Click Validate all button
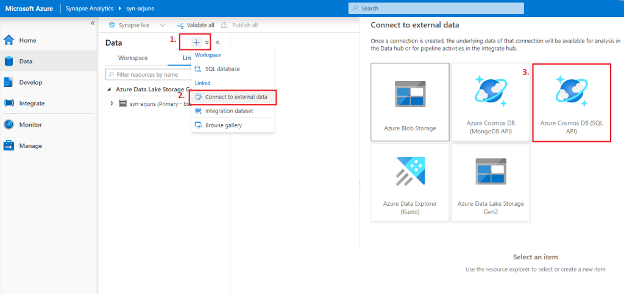Viewport: 624px width, 294px height. 196,26
